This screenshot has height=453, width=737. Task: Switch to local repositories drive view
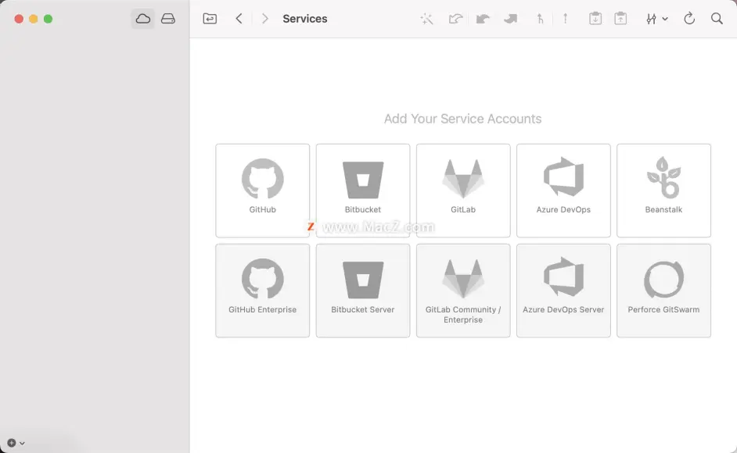point(167,19)
